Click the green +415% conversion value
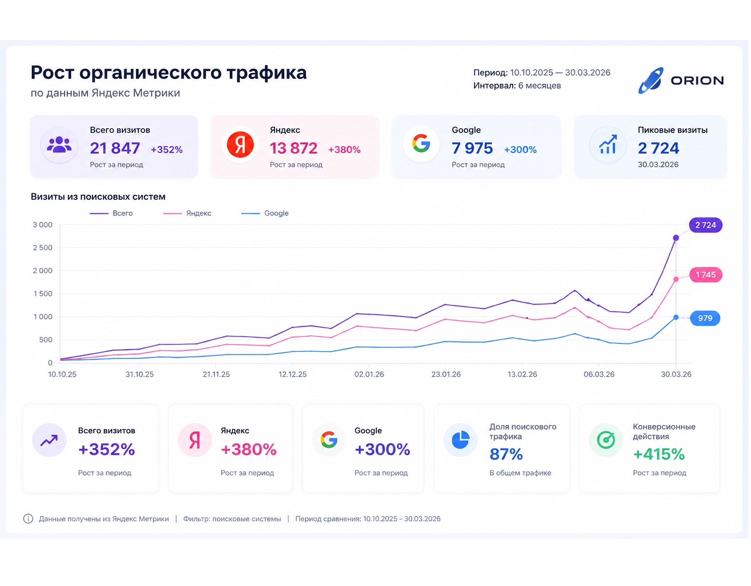 point(659,454)
